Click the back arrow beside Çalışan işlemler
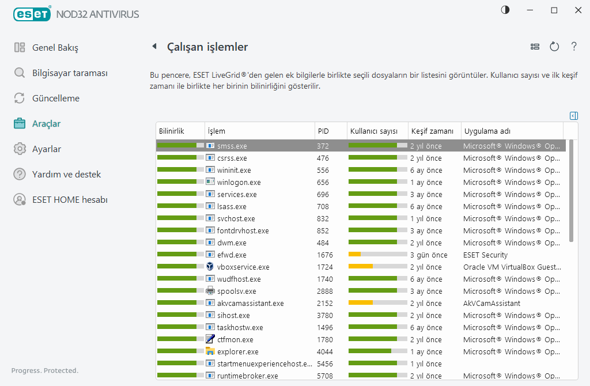Screen dimensions: 590x386 tap(154, 47)
